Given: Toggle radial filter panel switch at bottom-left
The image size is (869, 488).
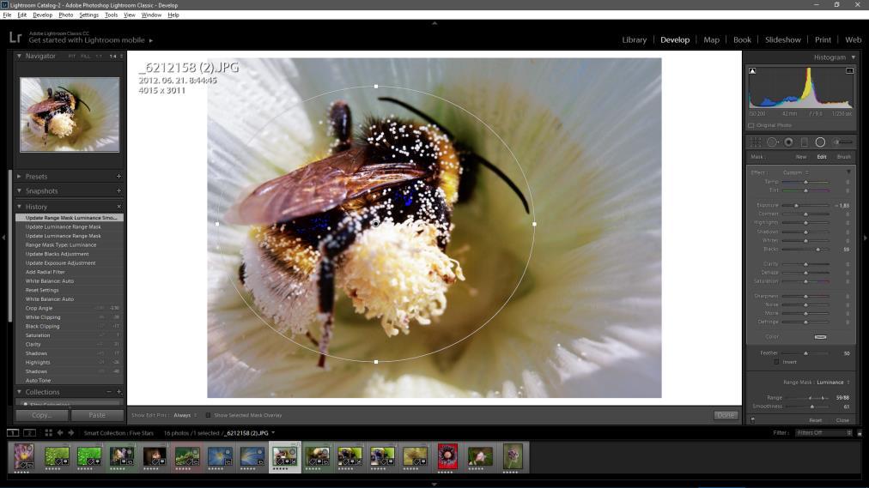Looking at the screenshot, I should point(752,420).
